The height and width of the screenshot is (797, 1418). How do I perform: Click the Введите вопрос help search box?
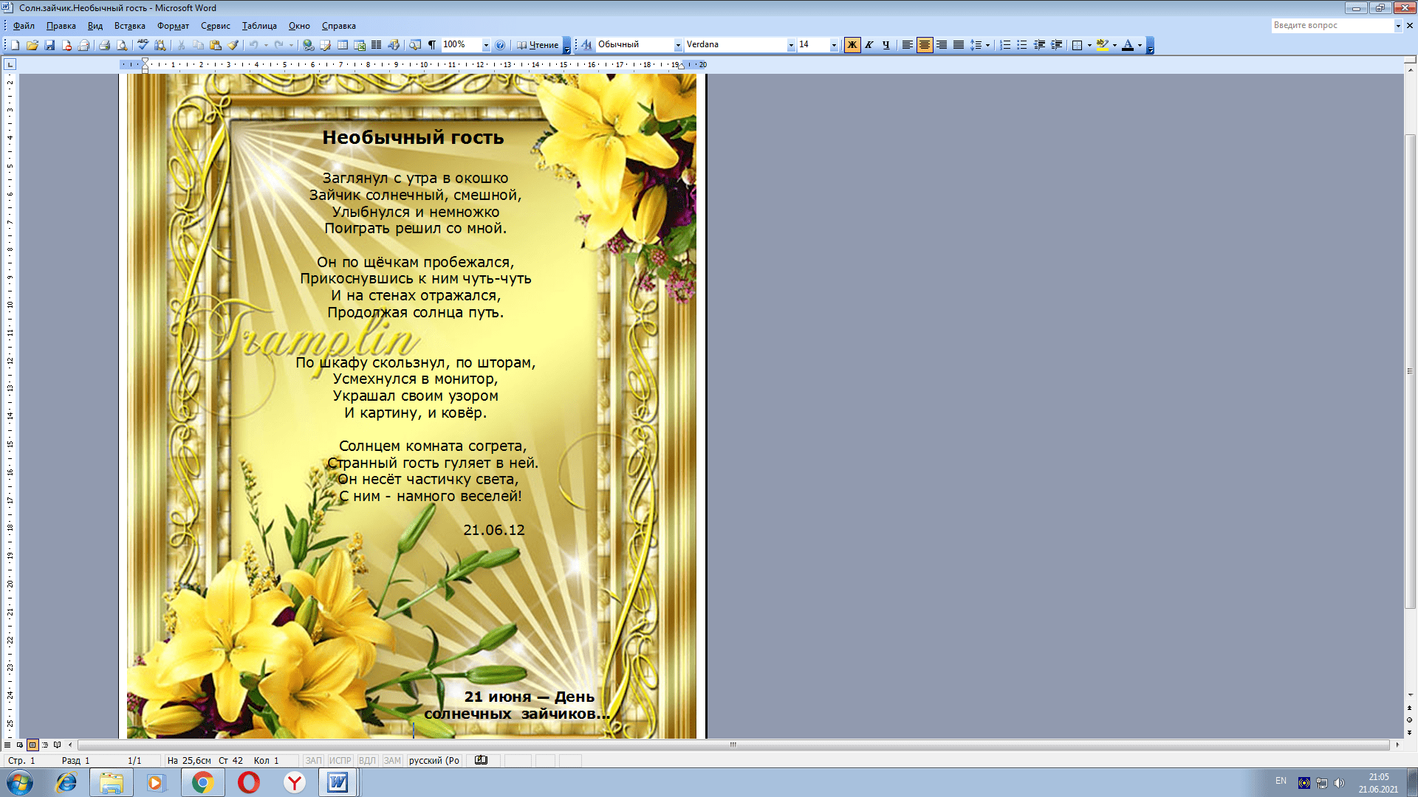[1332, 25]
